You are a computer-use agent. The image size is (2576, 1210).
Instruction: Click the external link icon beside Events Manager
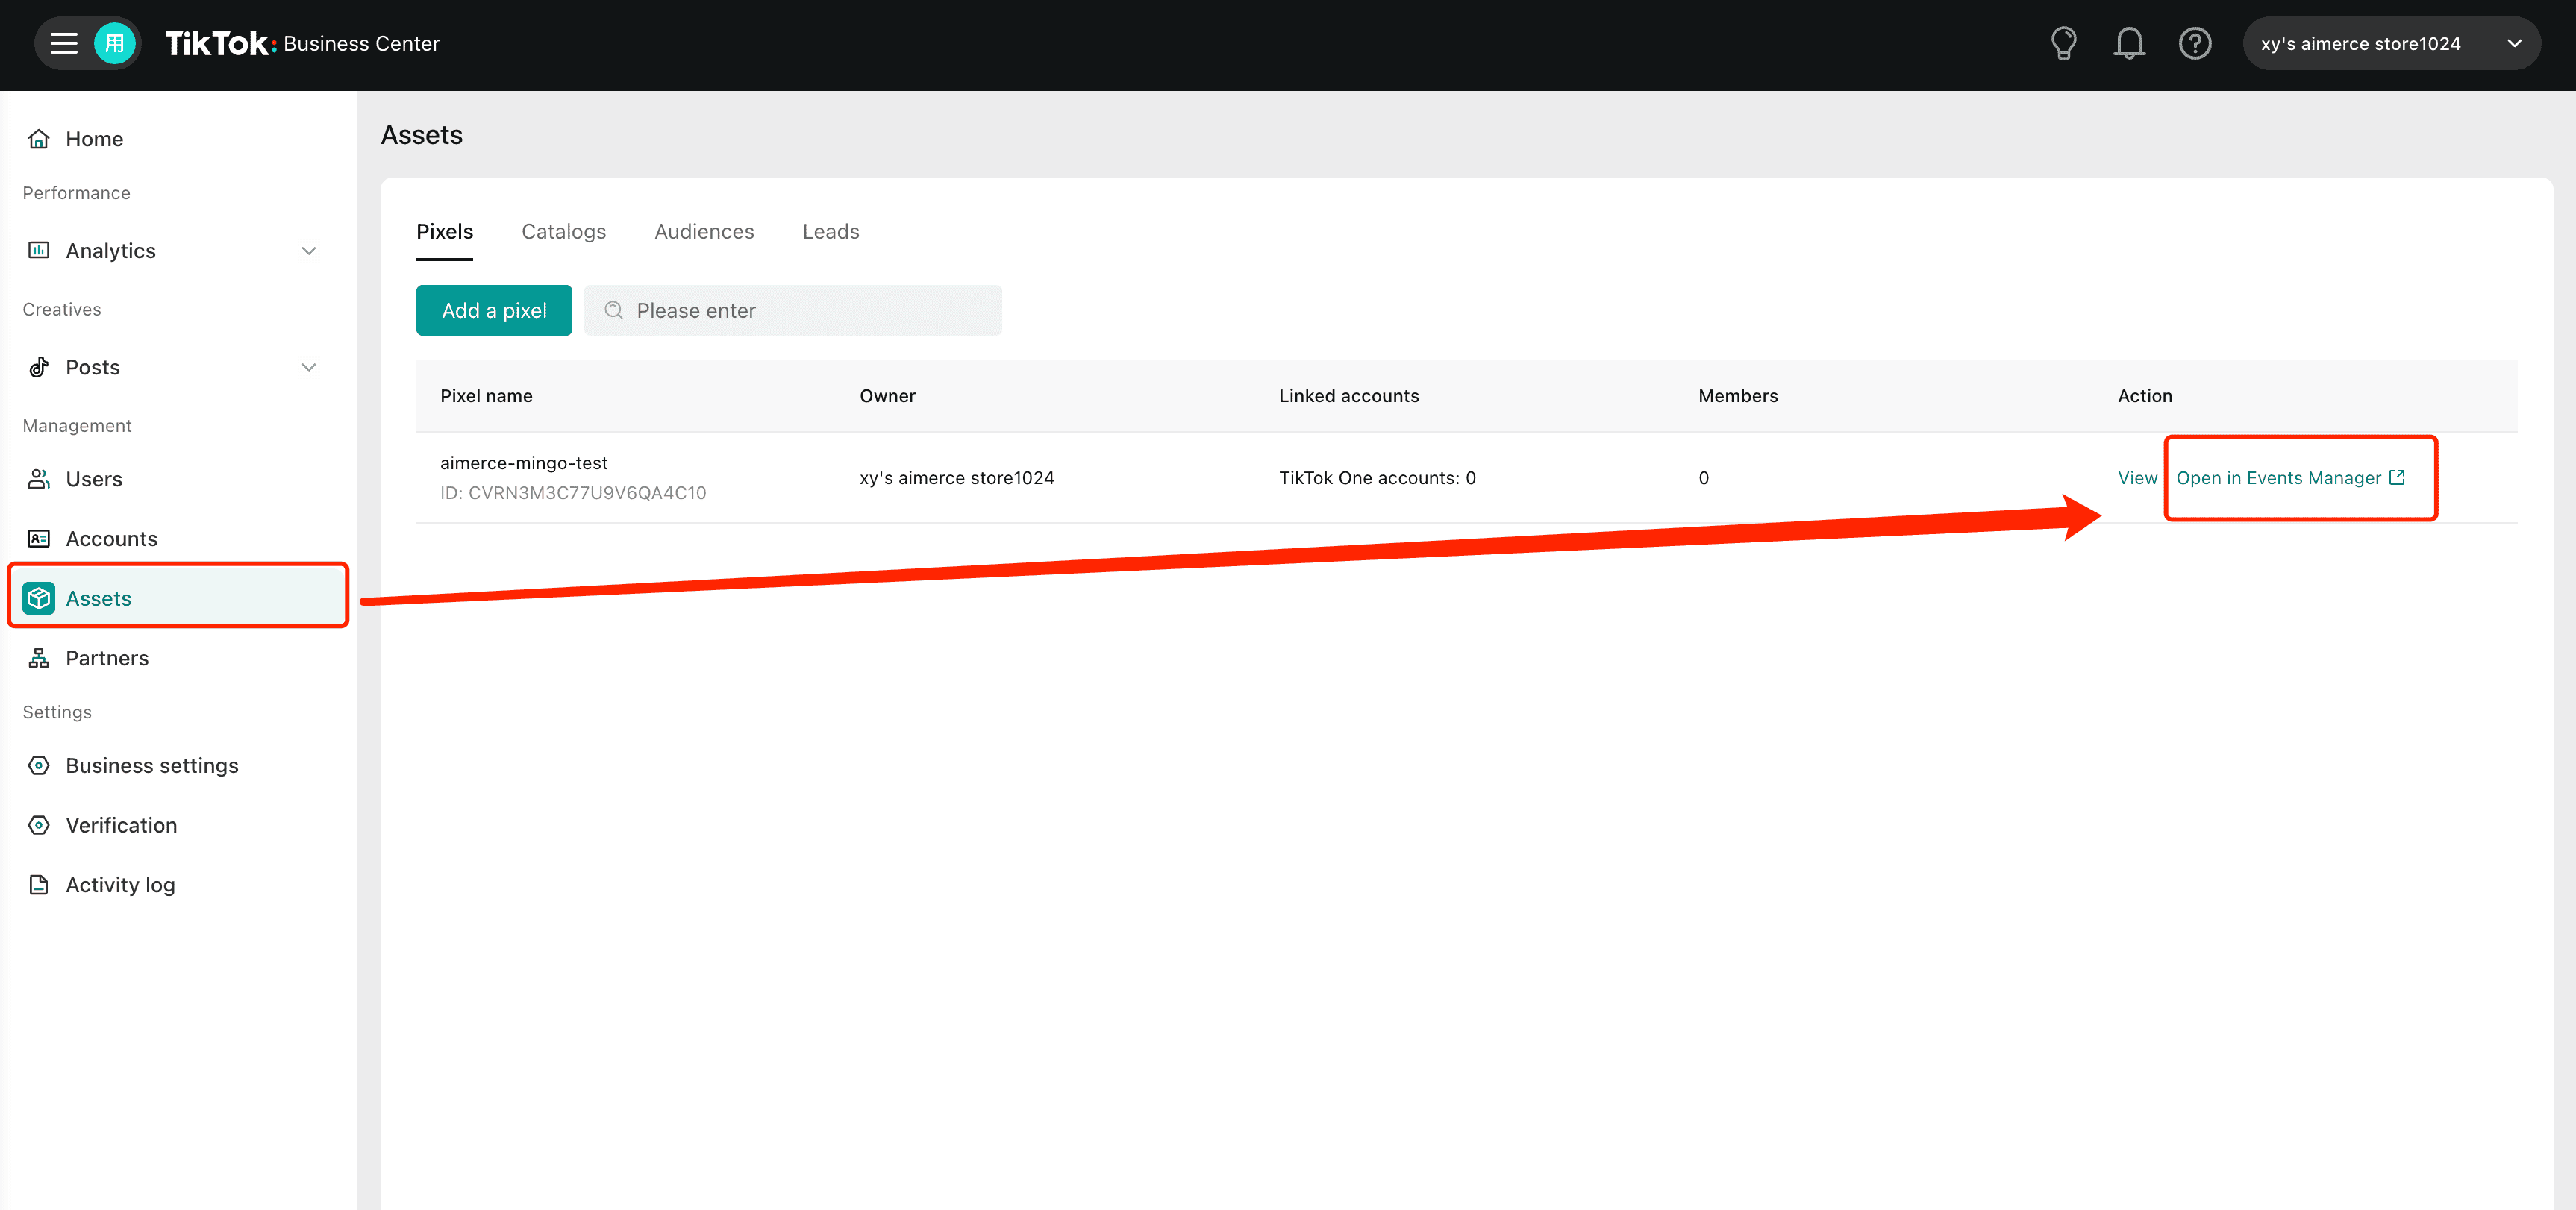(x=2397, y=477)
